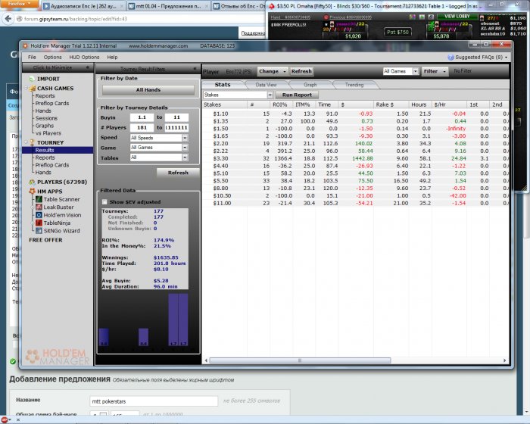Click the Название field mtt pokerstars

point(154,401)
